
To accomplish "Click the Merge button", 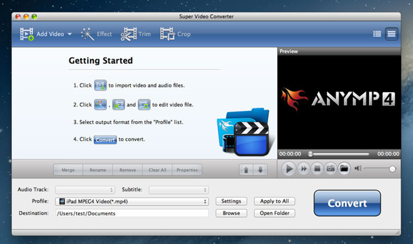I will point(68,170).
